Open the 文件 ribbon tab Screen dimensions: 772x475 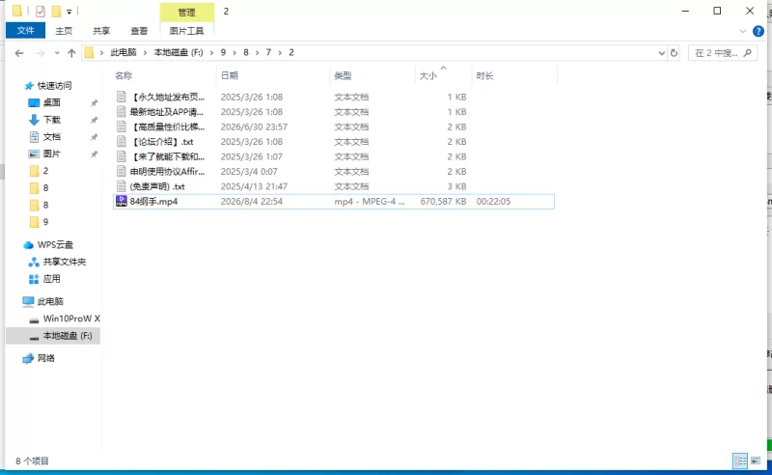pyautogui.click(x=26, y=31)
